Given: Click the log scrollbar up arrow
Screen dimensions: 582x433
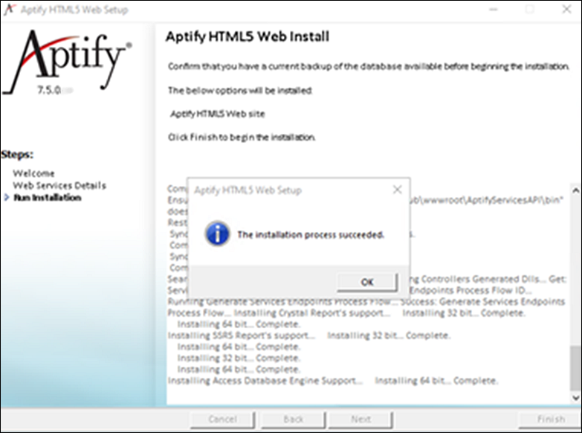Looking at the screenshot, I should [x=575, y=190].
